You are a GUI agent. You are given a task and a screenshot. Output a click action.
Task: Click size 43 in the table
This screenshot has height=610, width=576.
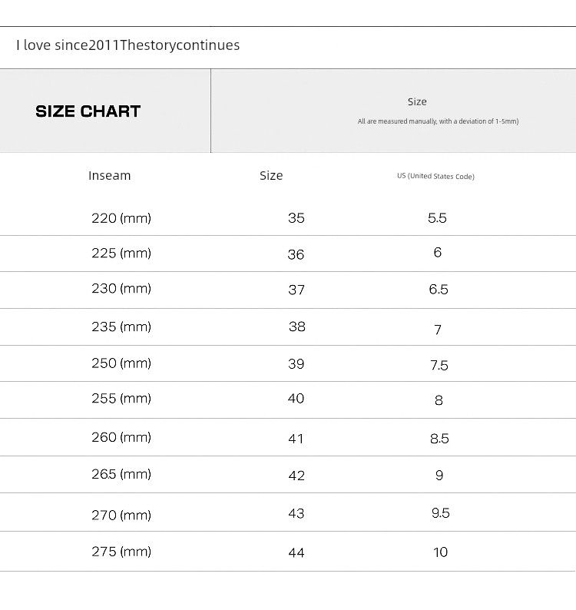tap(296, 513)
